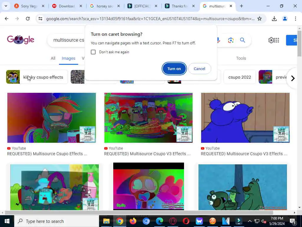The width and height of the screenshot is (302, 227).
Task: Open the YouTube source under blue bear
Action: coord(210,148)
